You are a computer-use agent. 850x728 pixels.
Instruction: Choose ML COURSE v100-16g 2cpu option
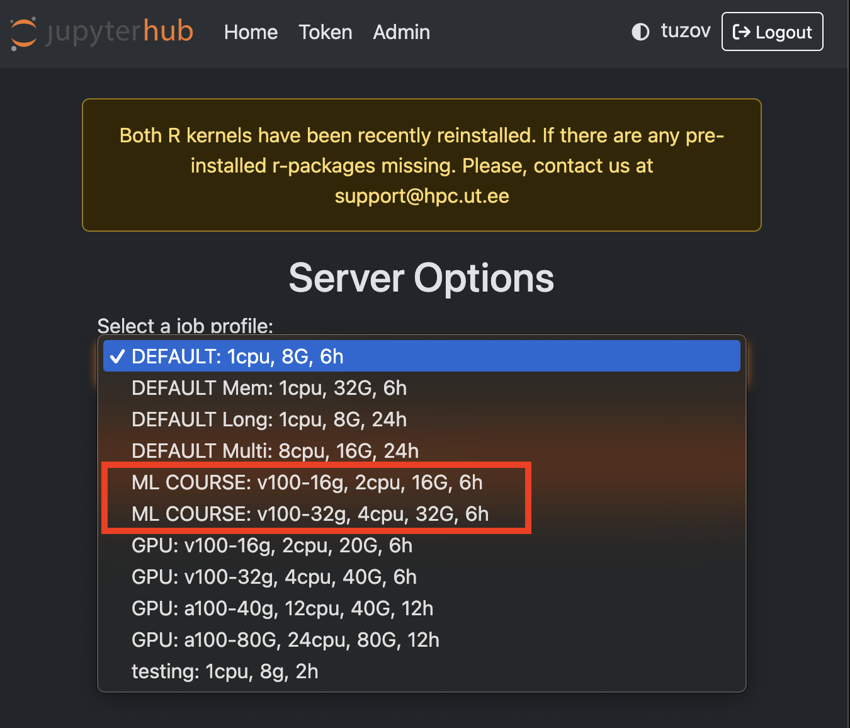point(421,482)
